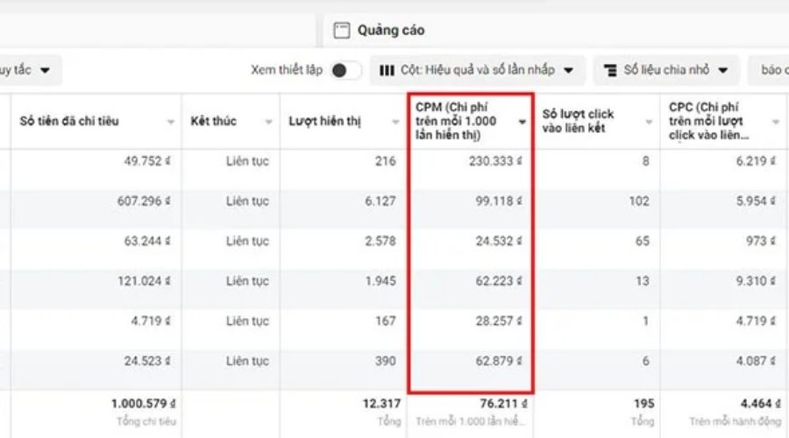This screenshot has height=438, width=789.
Task: Select spend value 24.523 đ
Action: coord(147,361)
